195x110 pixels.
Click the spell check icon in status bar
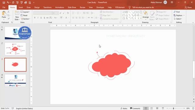(13, 108)
